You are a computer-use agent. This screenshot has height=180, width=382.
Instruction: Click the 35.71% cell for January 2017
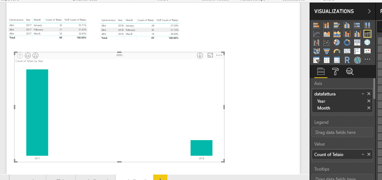[82, 25]
